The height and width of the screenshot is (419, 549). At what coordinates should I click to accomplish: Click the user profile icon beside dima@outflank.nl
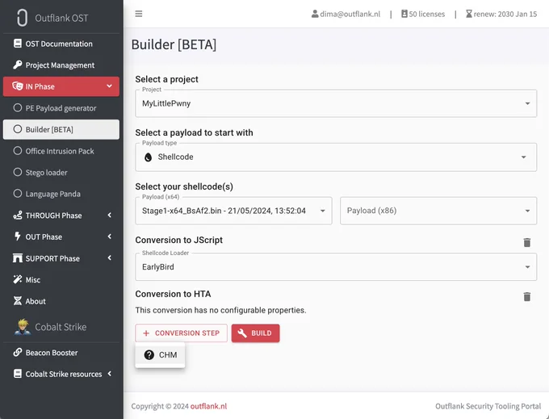click(315, 14)
